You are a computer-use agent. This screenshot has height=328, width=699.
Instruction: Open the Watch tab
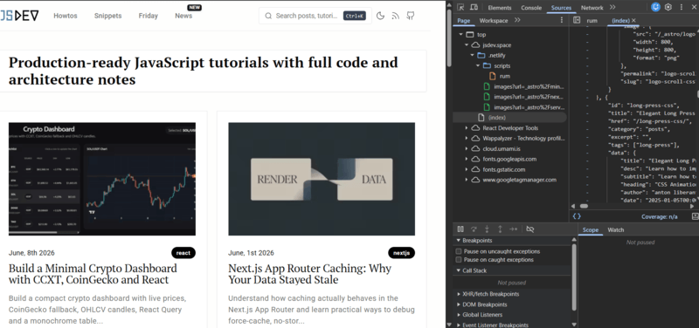pyautogui.click(x=616, y=230)
